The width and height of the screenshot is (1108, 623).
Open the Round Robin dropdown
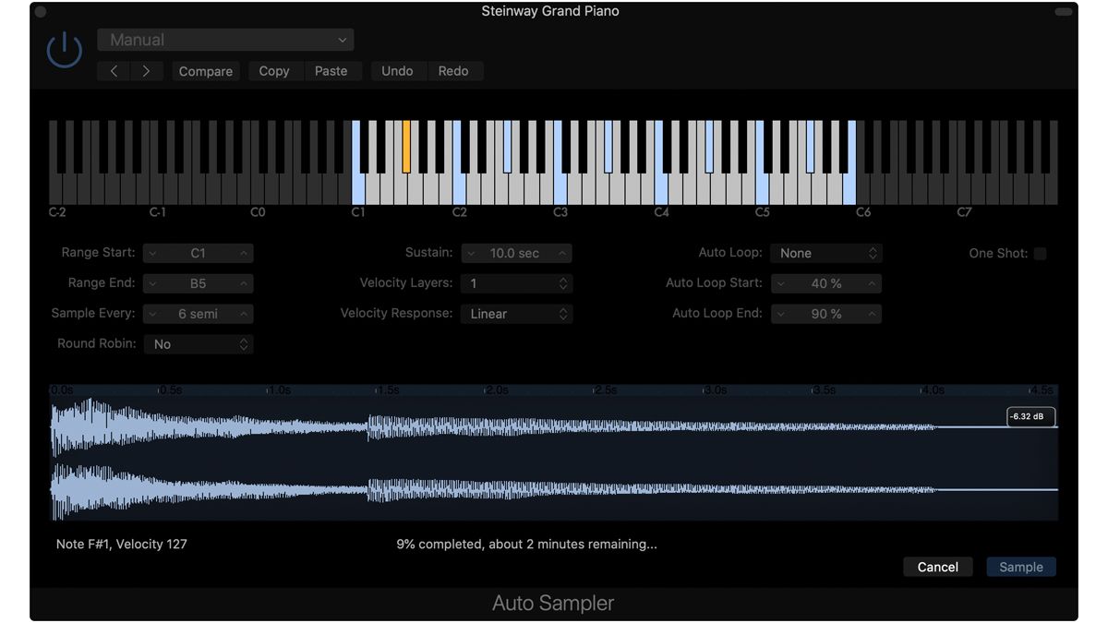pos(199,344)
